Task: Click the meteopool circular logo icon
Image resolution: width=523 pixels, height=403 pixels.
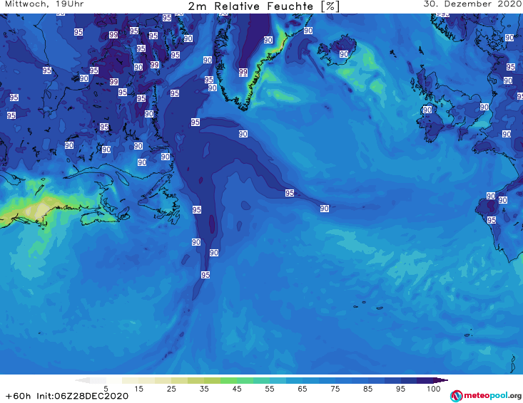Action: tap(456, 396)
